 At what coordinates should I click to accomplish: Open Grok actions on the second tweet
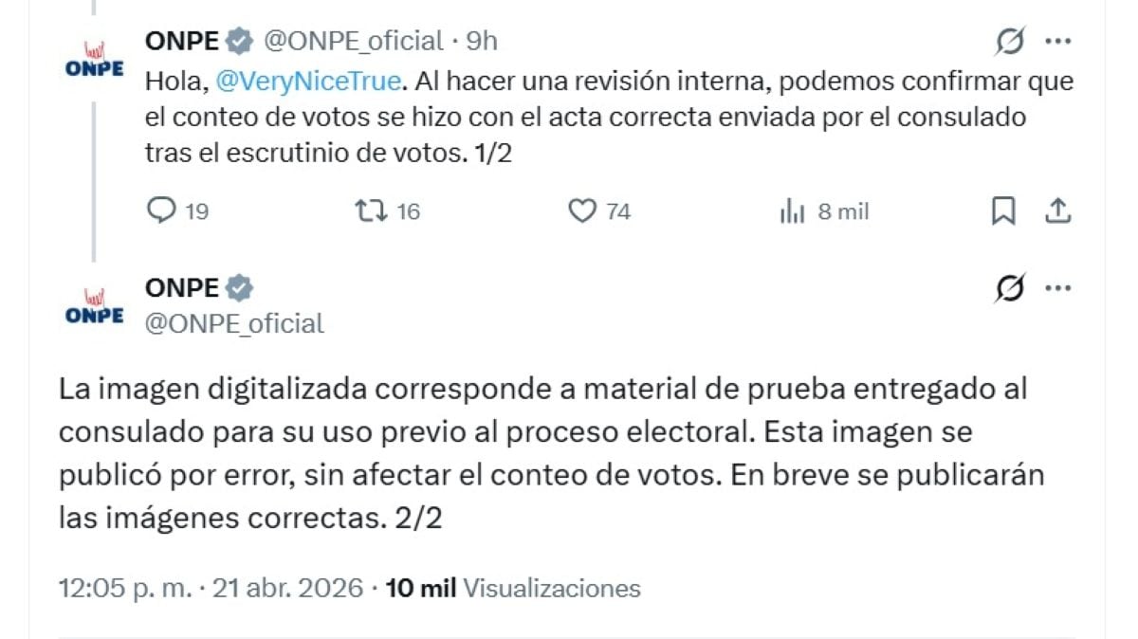1008,289
